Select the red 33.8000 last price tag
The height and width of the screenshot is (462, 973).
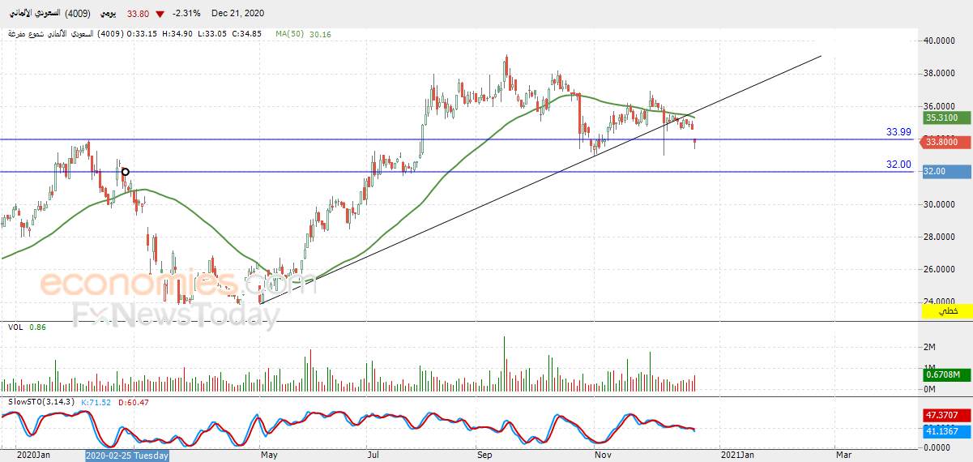coord(945,142)
